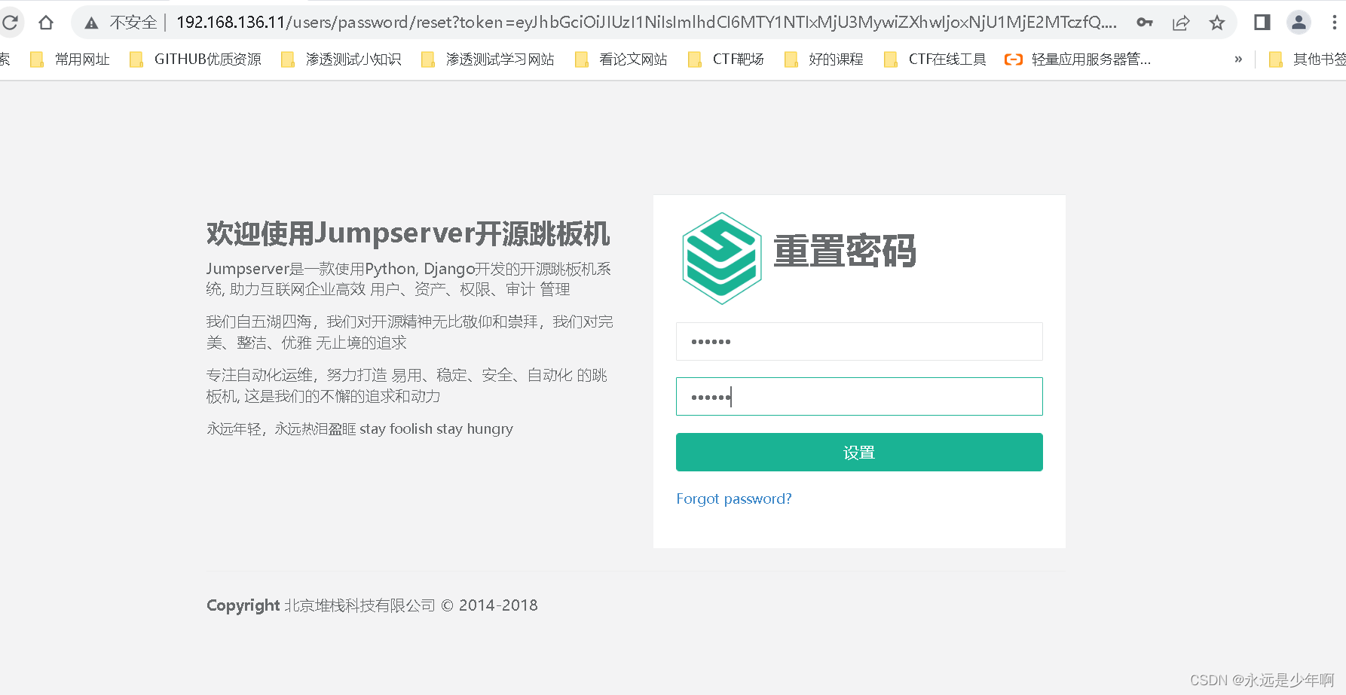The image size is (1346, 695).
Task: Follow the Forgot password? link
Action: (734, 498)
